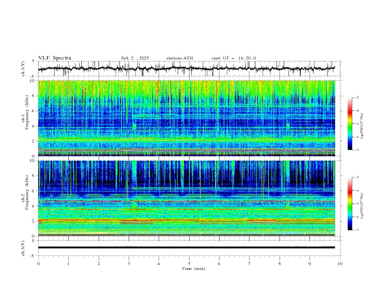Click the date 'Feb. 2 , 2025'
This screenshot has height=296, width=383.
(135, 58)
